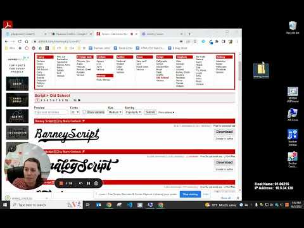Click into the Preview text input field

click(x=51, y=112)
